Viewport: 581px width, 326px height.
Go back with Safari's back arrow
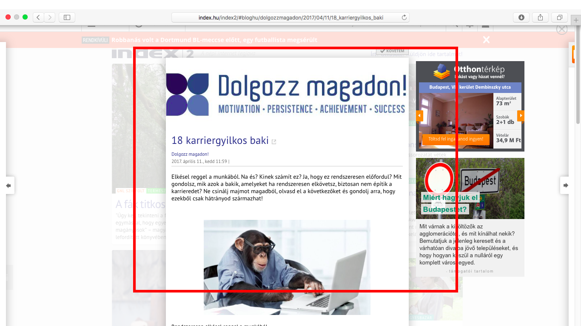click(38, 17)
